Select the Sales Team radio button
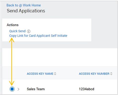 (x=12, y=89)
